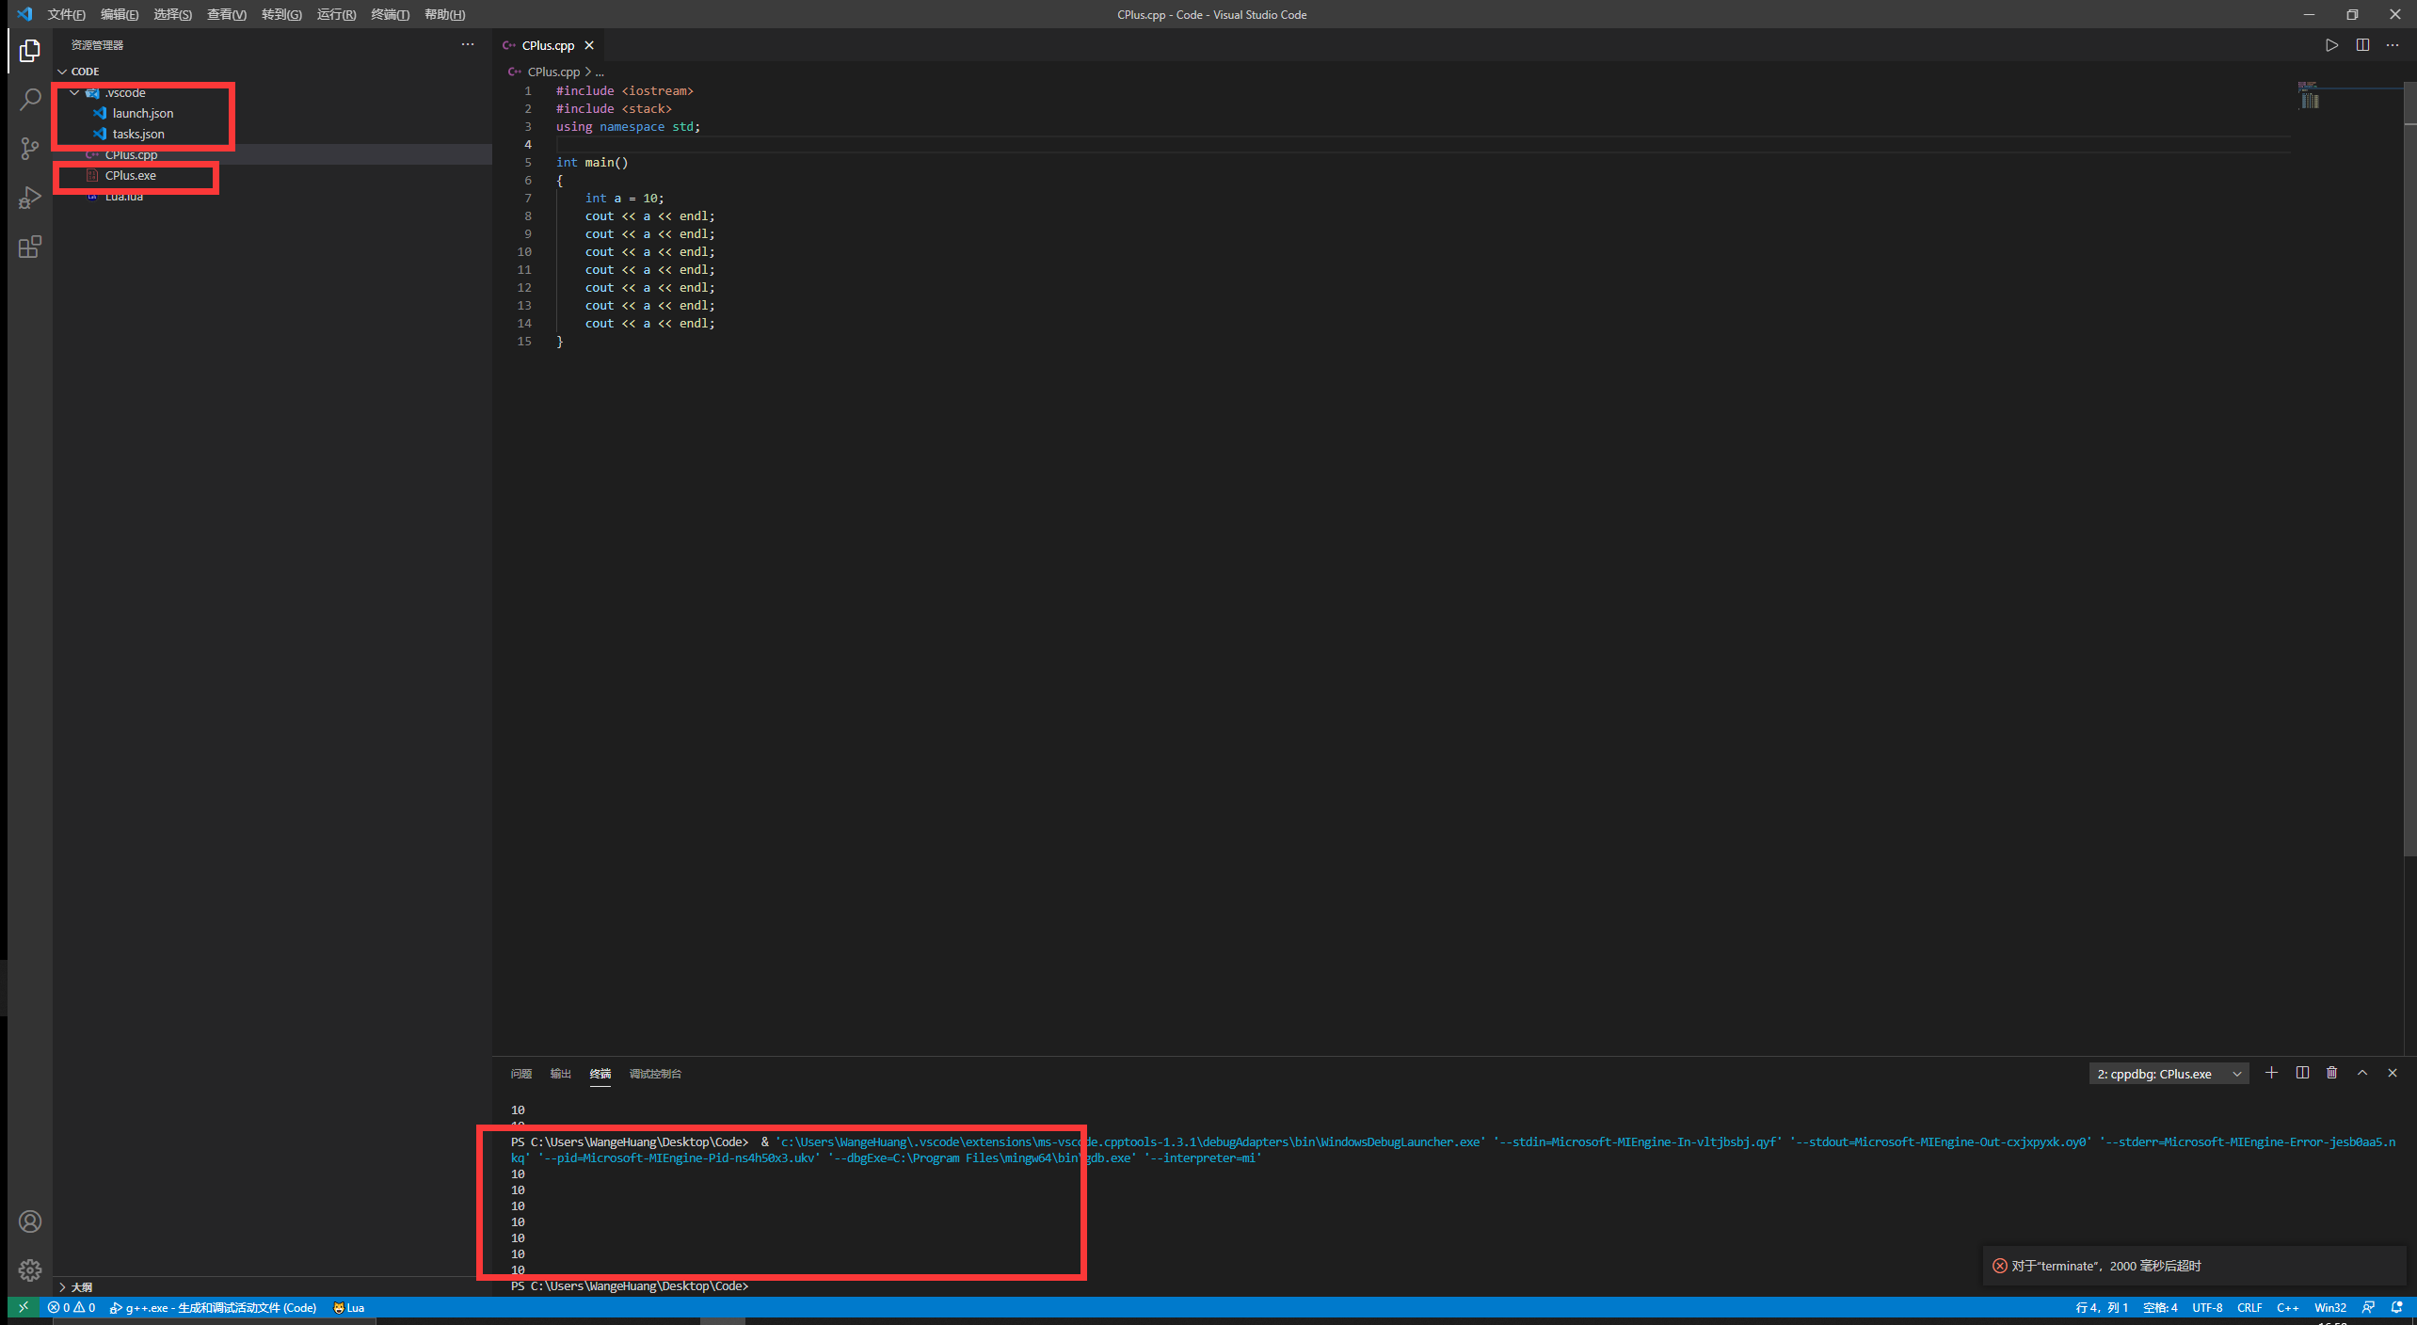Split the terminal panel
Viewport: 2417px width, 1325px height.
(2302, 1073)
